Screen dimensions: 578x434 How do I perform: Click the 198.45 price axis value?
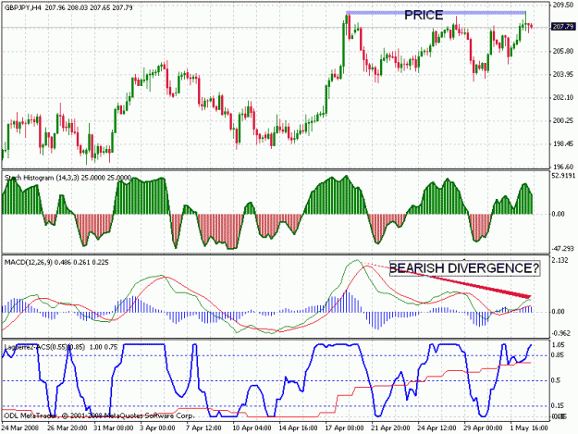point(563,143)
